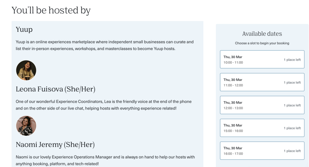Click Naomi's Experience Operations Manager description
The width and height of the screenshot is (309, 167).
pyautogui.click(x=105, y=160)
